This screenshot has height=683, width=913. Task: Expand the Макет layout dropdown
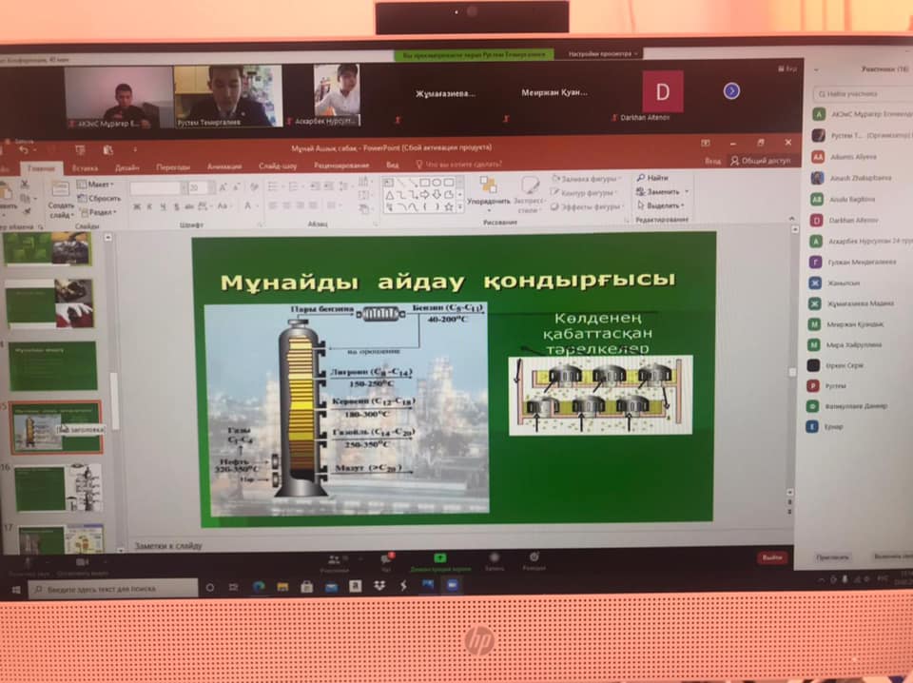tap(96, 184)
